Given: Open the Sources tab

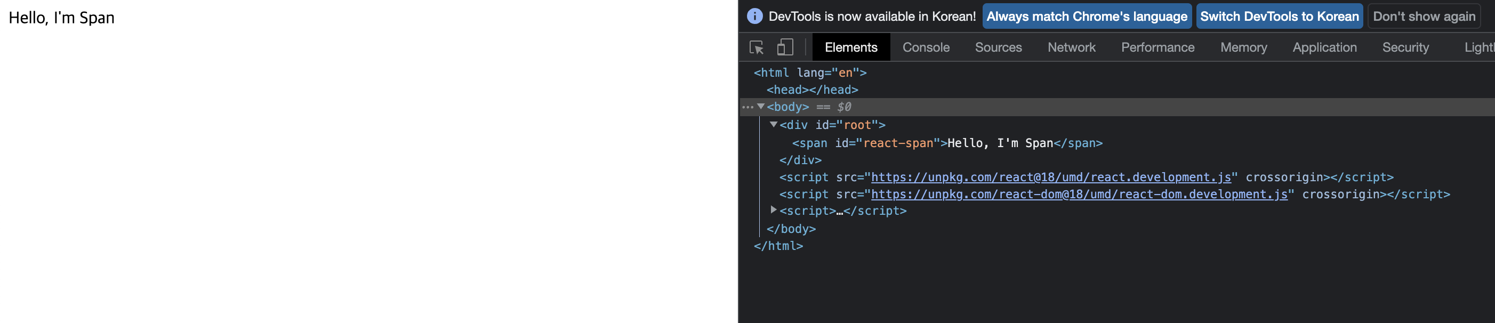Looking at the screenshot, I should 998,47.
